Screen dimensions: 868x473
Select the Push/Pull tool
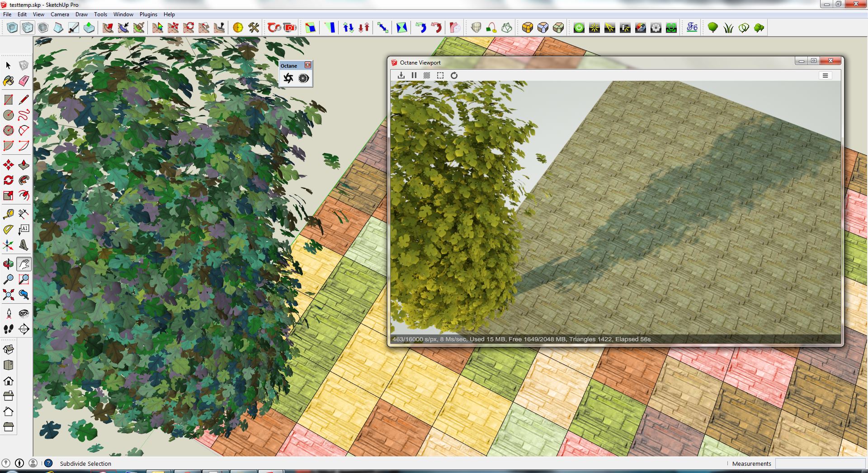[24, 165]
